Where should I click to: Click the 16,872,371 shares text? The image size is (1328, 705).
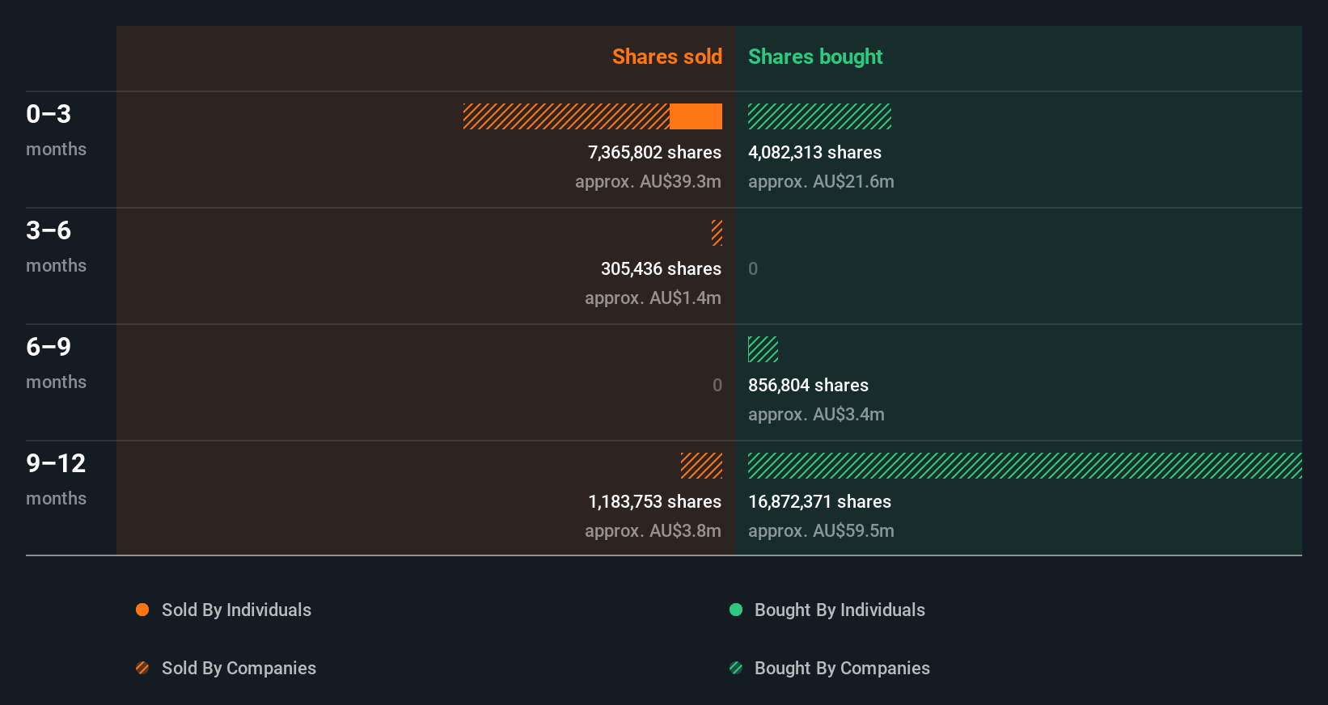coord(819,501)
